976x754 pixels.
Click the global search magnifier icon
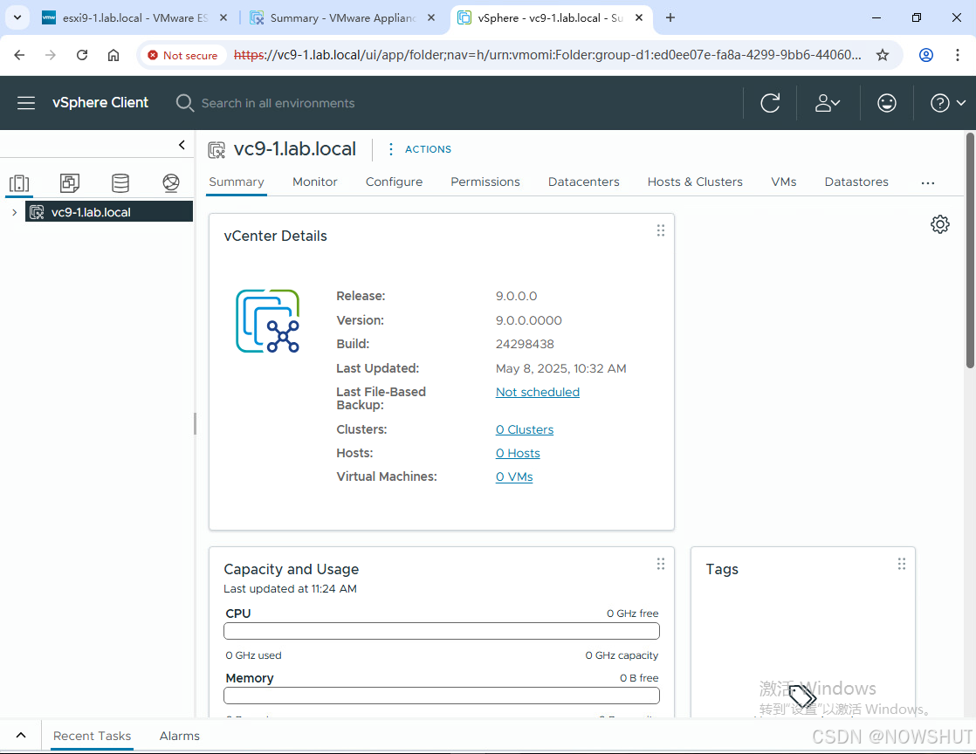[184, 103]
